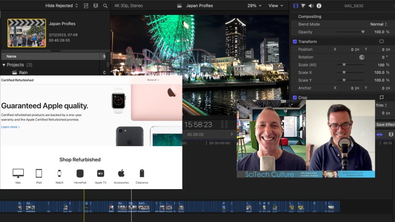Open the Info inspector icon
Viewport: 395px width, 222px height.
[319, 6]
